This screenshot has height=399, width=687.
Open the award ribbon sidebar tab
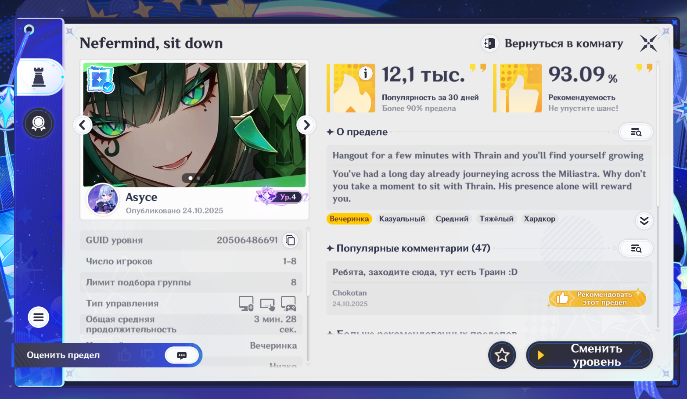pos(39,123)
